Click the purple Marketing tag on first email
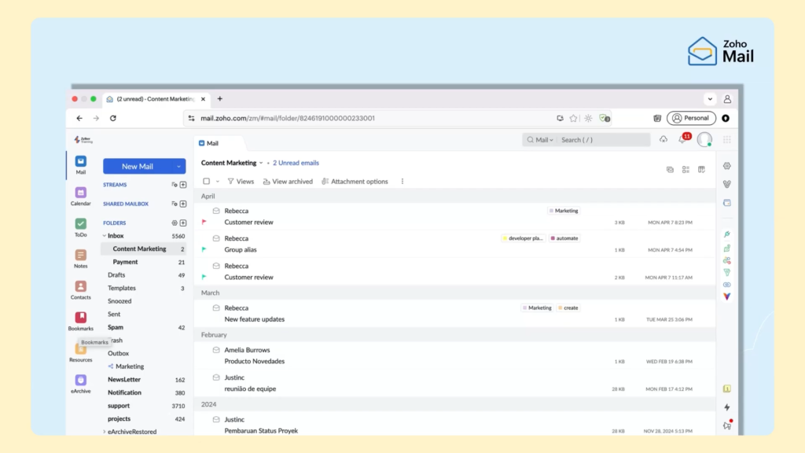Viewport: 805px width, 453px height. (x=564, y=211)
